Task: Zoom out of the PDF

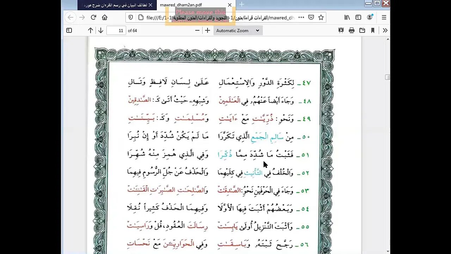Action: pyautogui.click(x=197, y=31)
